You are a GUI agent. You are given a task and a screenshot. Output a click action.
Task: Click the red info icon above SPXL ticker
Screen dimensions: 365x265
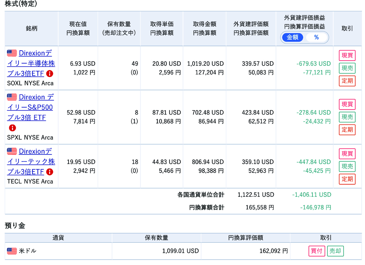click(12, 128)
